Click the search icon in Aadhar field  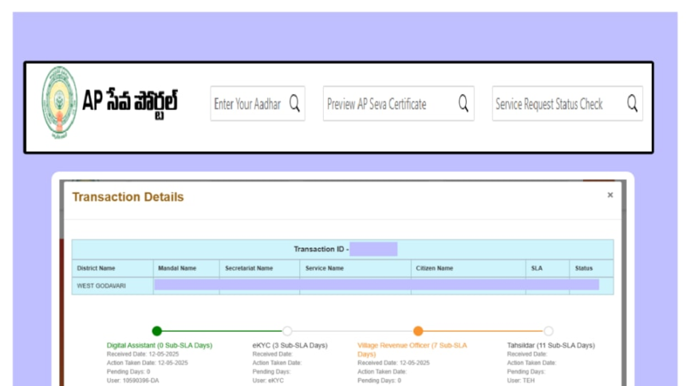point(294,104)
